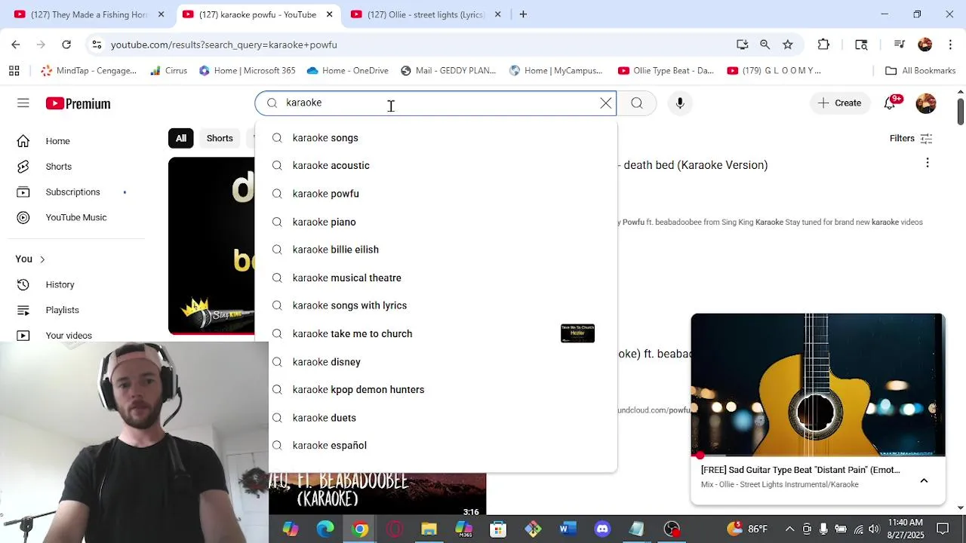This screenshot has height=543, width=966.
Task: Choose suggestion karaoke español
Action: [x=435, y=446]
